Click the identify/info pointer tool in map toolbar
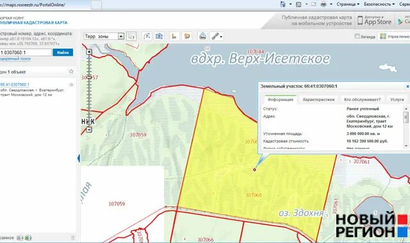The width and height of the screenshot is (410, 243). 131,36
